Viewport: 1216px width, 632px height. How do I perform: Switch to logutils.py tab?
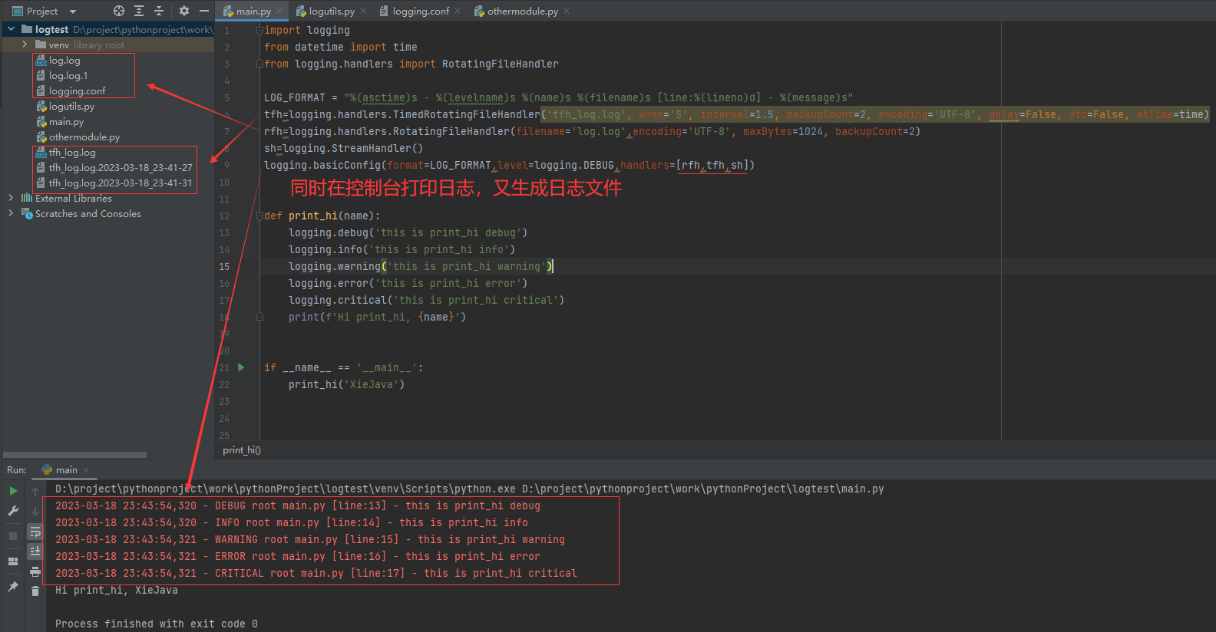click(331, 11)
